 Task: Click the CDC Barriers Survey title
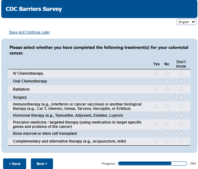tap(34, 9)
